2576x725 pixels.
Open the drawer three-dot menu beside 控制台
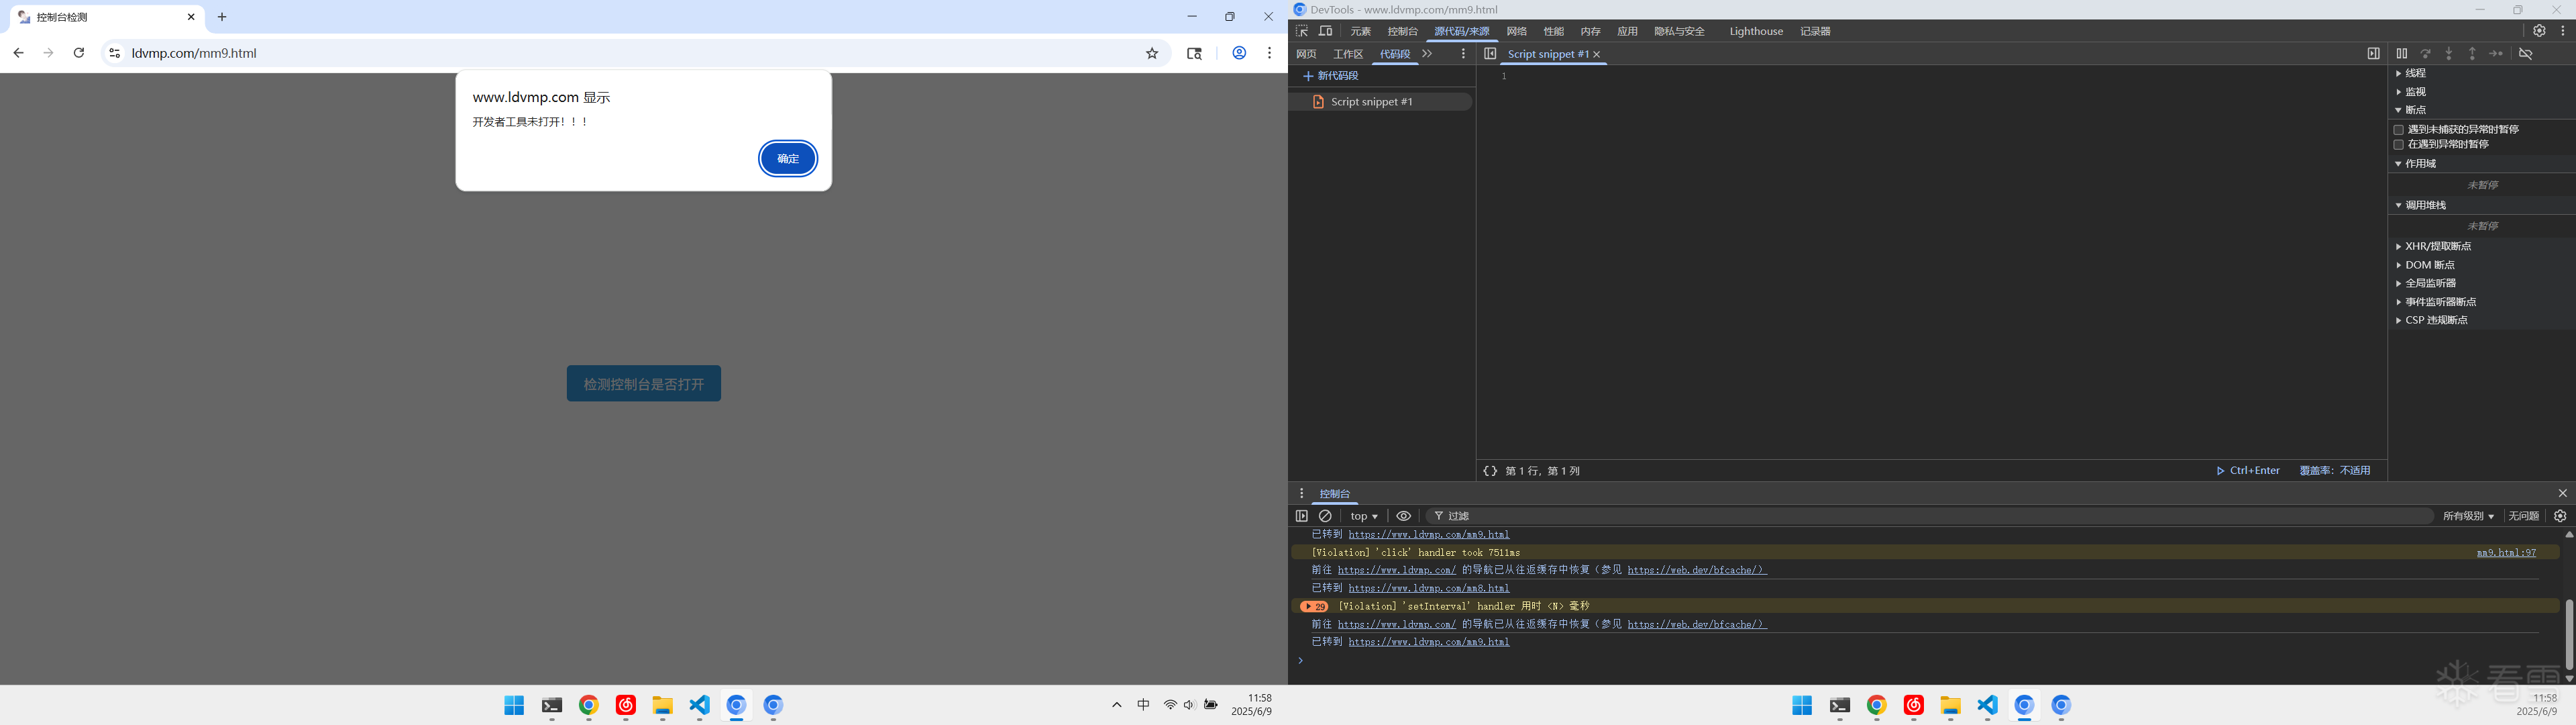click(x=1301, y=493)
